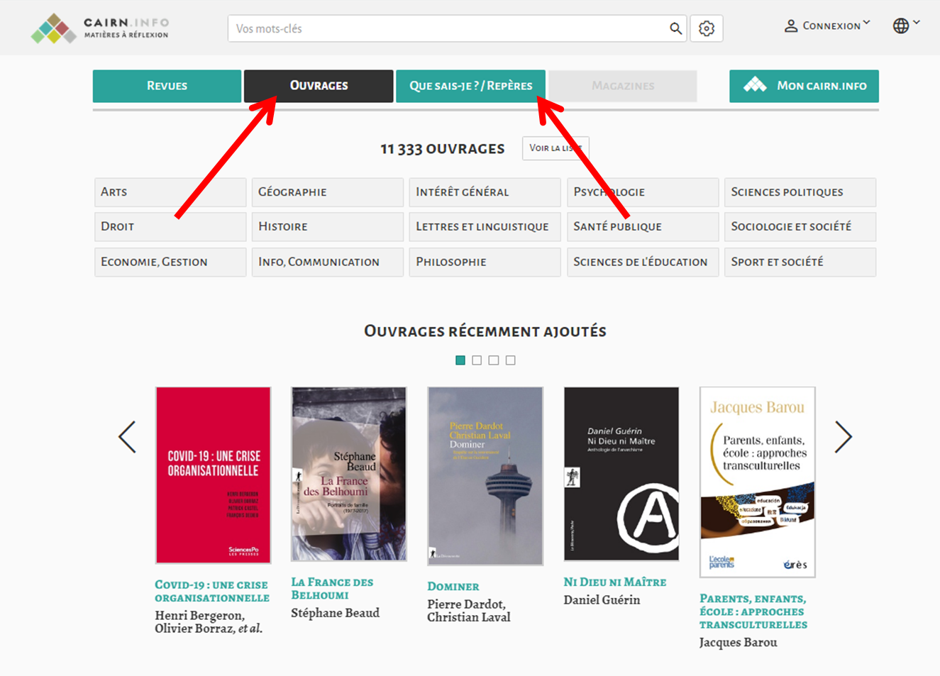
Task: Open Mon Cairn.info tab
Action: pyautogui.click(x=804, y=86)
